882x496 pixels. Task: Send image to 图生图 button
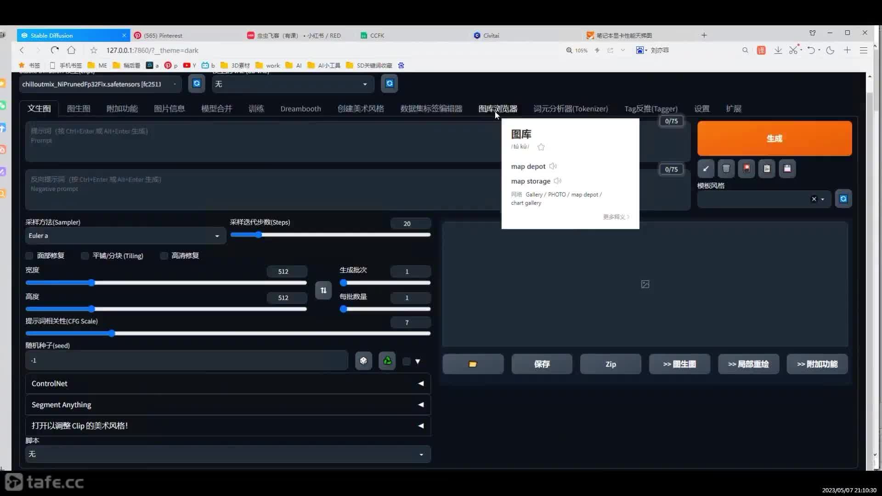coord(679,364)
